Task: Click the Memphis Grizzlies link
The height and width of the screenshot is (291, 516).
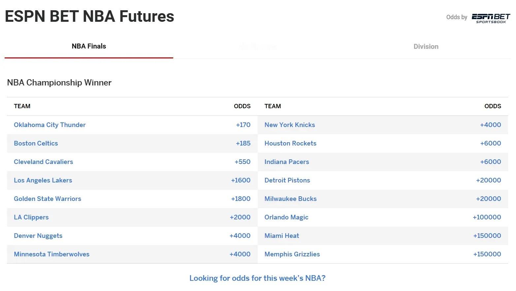Action: [x=292, y=254]
